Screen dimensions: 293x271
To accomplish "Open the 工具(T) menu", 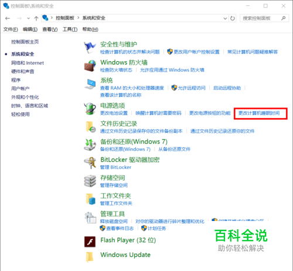I will pyautogui.click(x=70, y=29).
